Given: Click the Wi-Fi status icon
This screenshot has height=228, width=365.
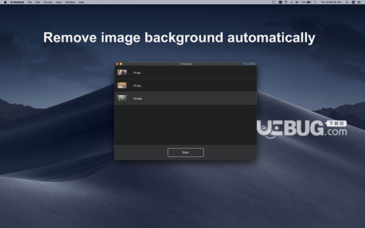Looking at the screenshot, I should 286,2.
